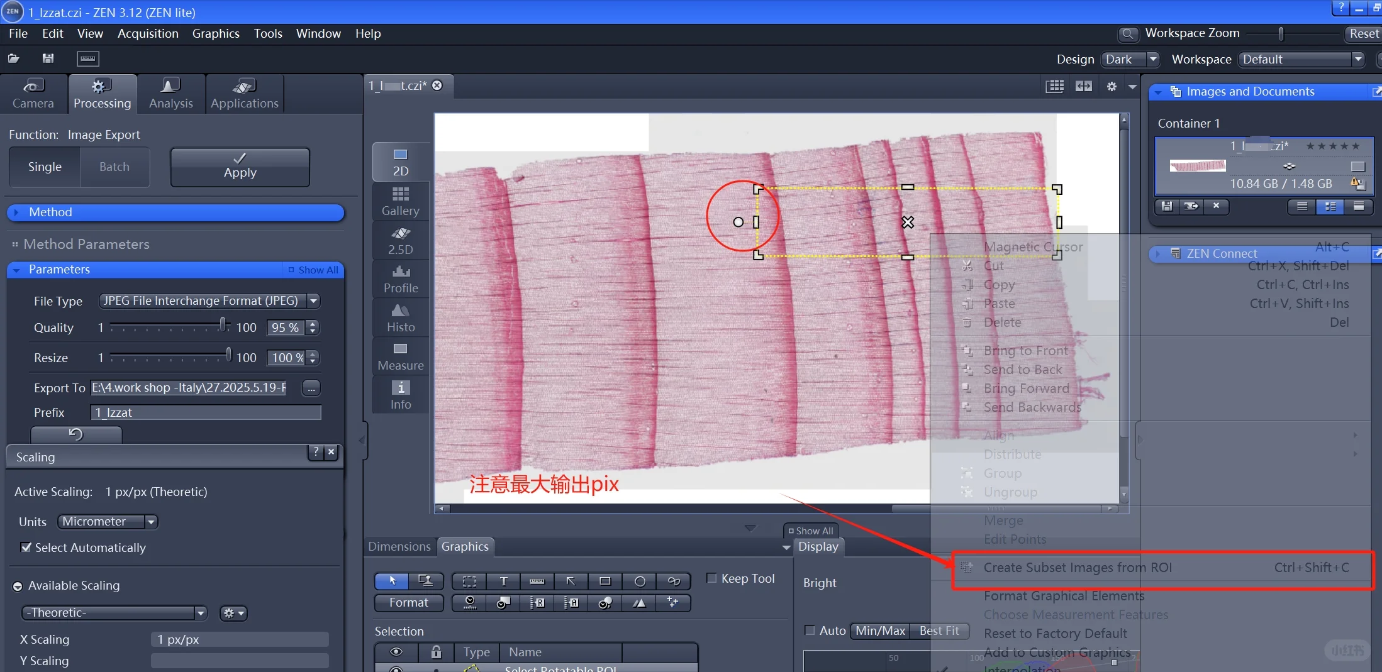Click the scale bar ruler toolbar icon
This screenshot has width=1382, height=672.
coord(88,58)
